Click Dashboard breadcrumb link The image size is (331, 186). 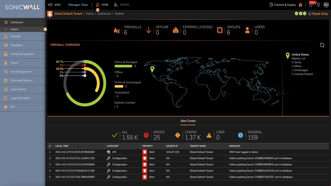point(104,14)
